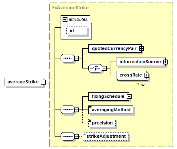Select the id attribute box
The image size is (177, 149).
(x=77, y=31)
